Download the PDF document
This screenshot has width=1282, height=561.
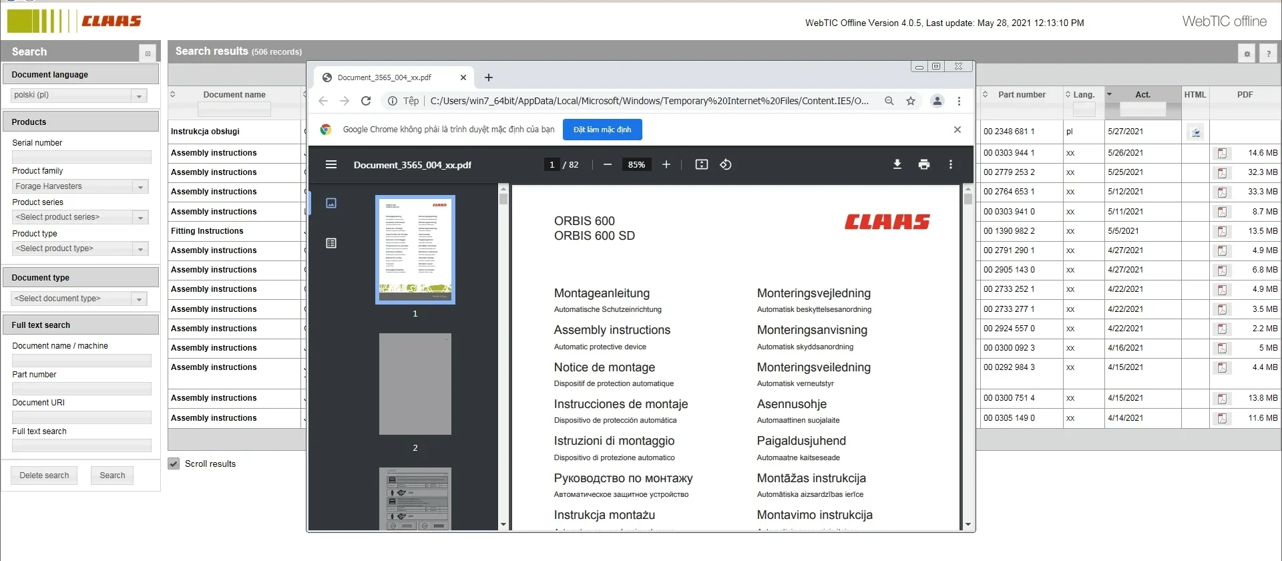coord(897,164)
